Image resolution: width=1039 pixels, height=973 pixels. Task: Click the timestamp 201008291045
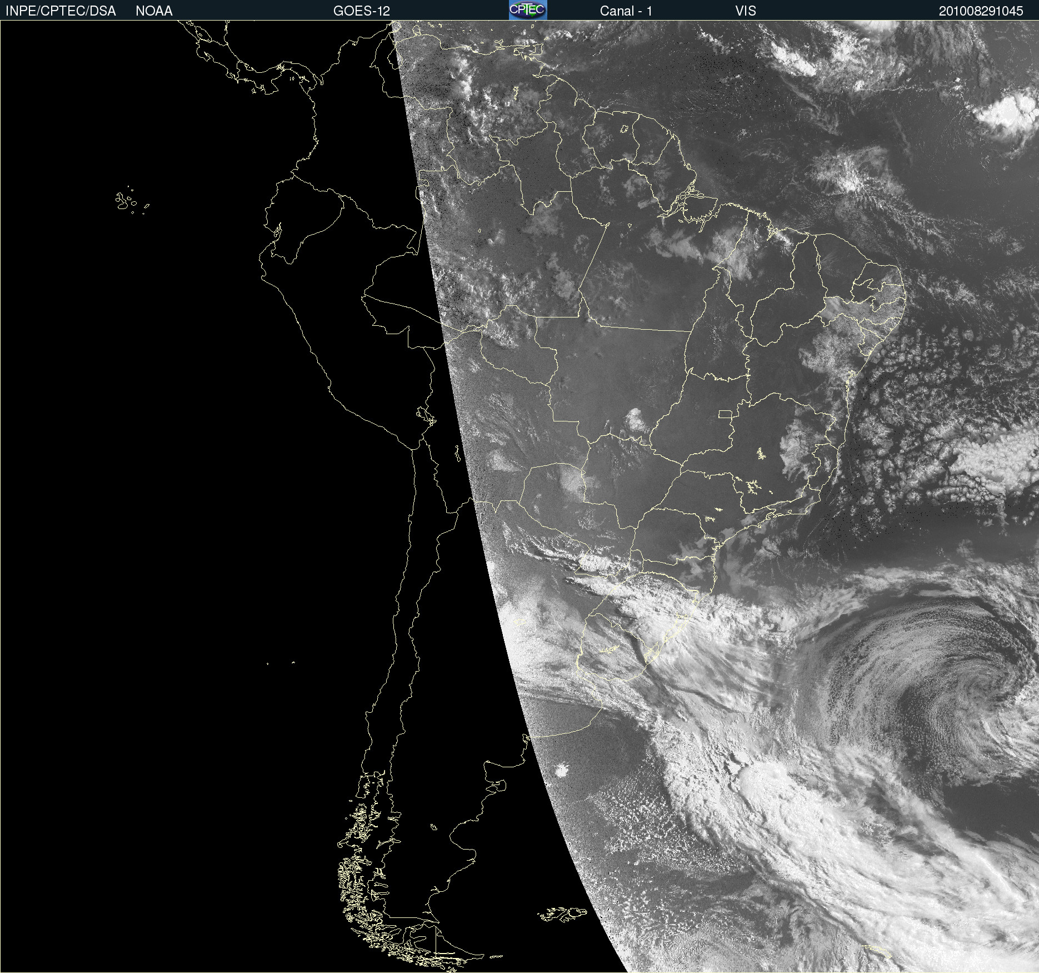tap(981, 11)
